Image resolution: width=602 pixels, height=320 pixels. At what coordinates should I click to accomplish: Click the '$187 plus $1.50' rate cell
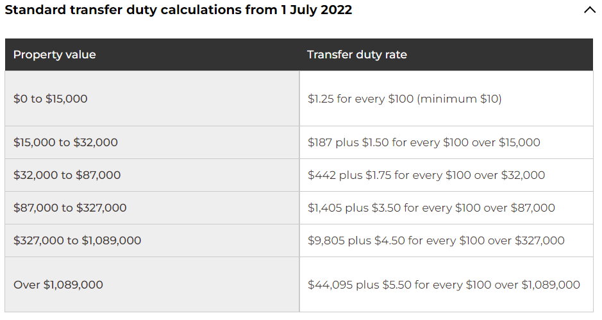[x=446, y=142]
